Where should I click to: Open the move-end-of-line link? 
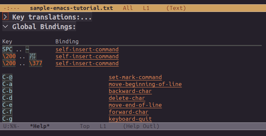[135, 105]
